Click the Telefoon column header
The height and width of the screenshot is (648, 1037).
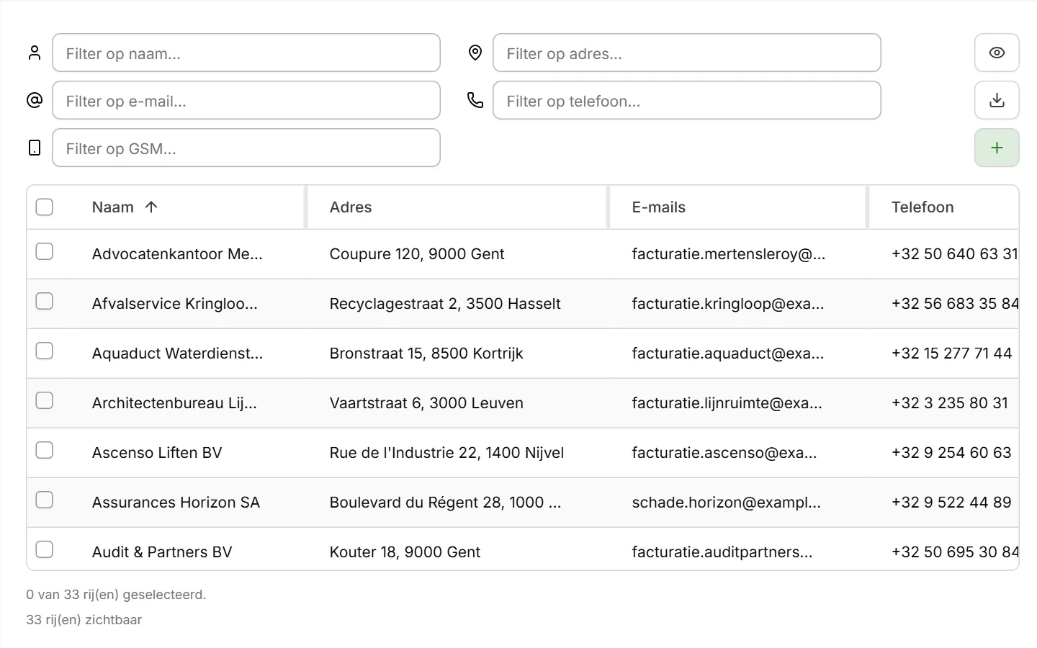pyautogui.click(x=922, y=207)
